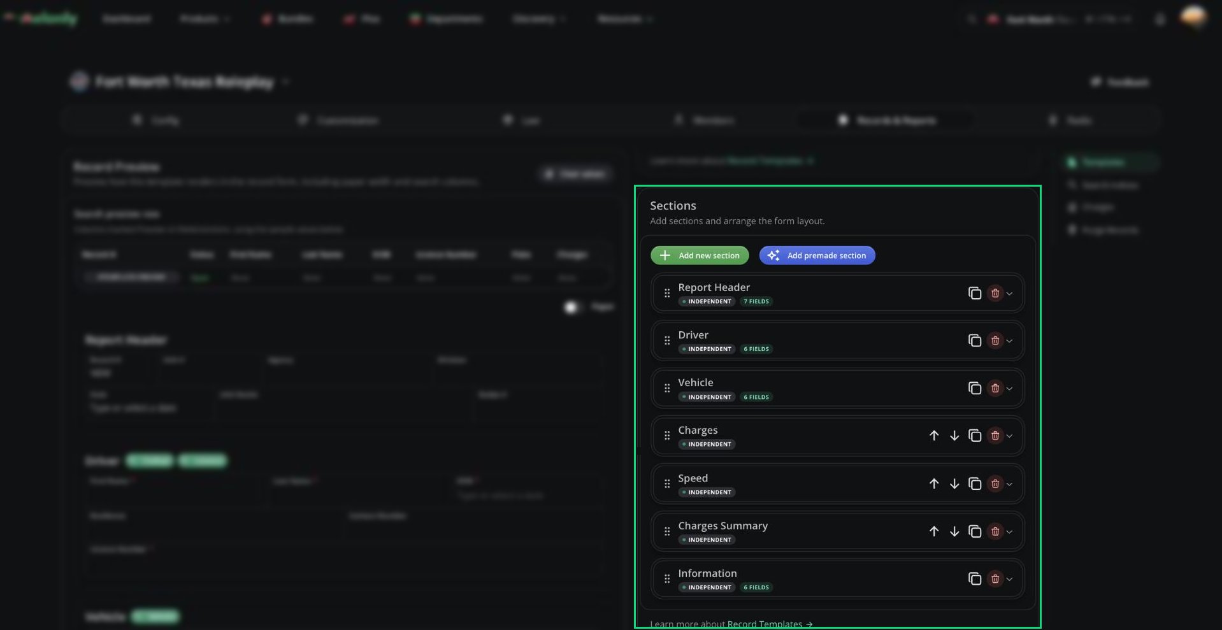The height and width of the screenshot is (630, 1222).
Task: Click the green Add new section button
Action: 700,255
